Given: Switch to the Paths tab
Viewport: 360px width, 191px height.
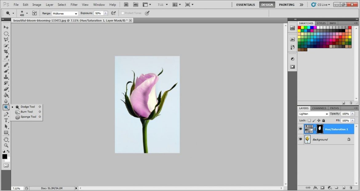Looking at the screenshot, I should tap(334, 108).
